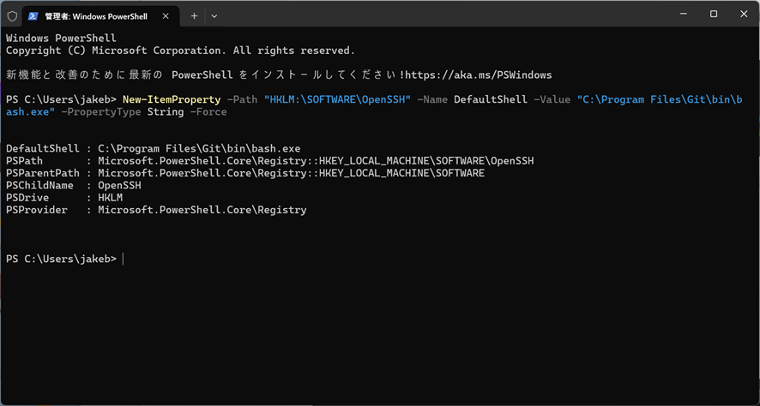760x406 pixels.
Task: Open a new tab with plus button
Action: point(195,15)
